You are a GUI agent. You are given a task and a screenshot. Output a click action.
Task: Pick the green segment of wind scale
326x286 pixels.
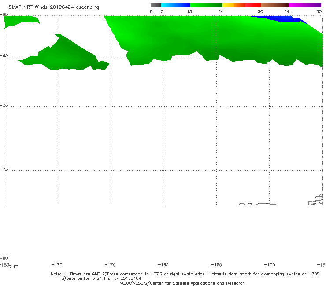point(206,5)
